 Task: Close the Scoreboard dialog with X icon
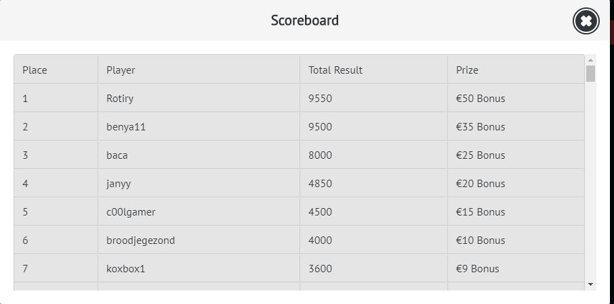(586, 22)
